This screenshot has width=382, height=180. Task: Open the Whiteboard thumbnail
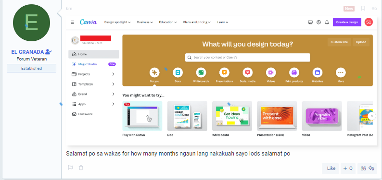[x=232, y=116]
